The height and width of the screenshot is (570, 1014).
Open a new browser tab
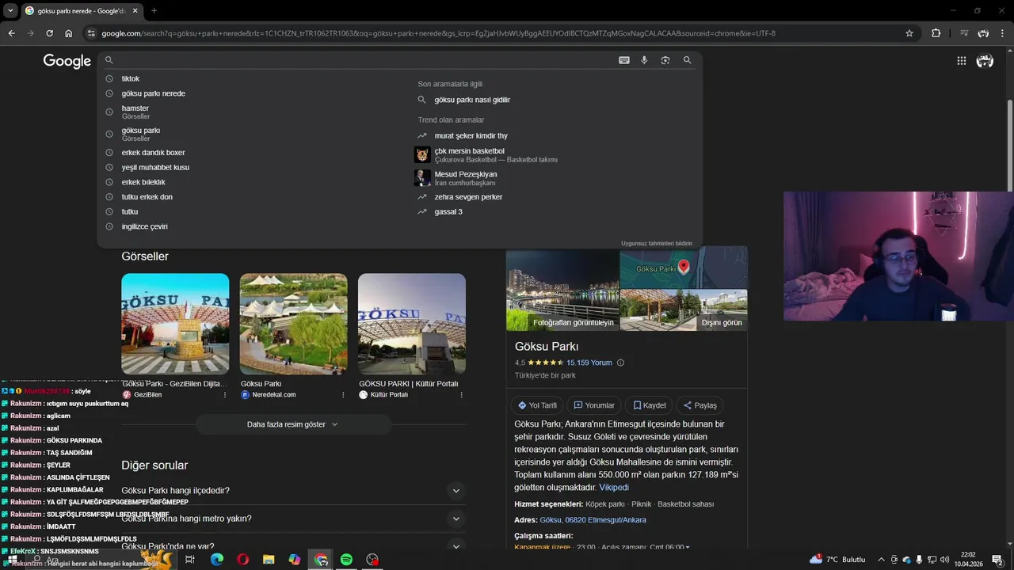(154, 10)
